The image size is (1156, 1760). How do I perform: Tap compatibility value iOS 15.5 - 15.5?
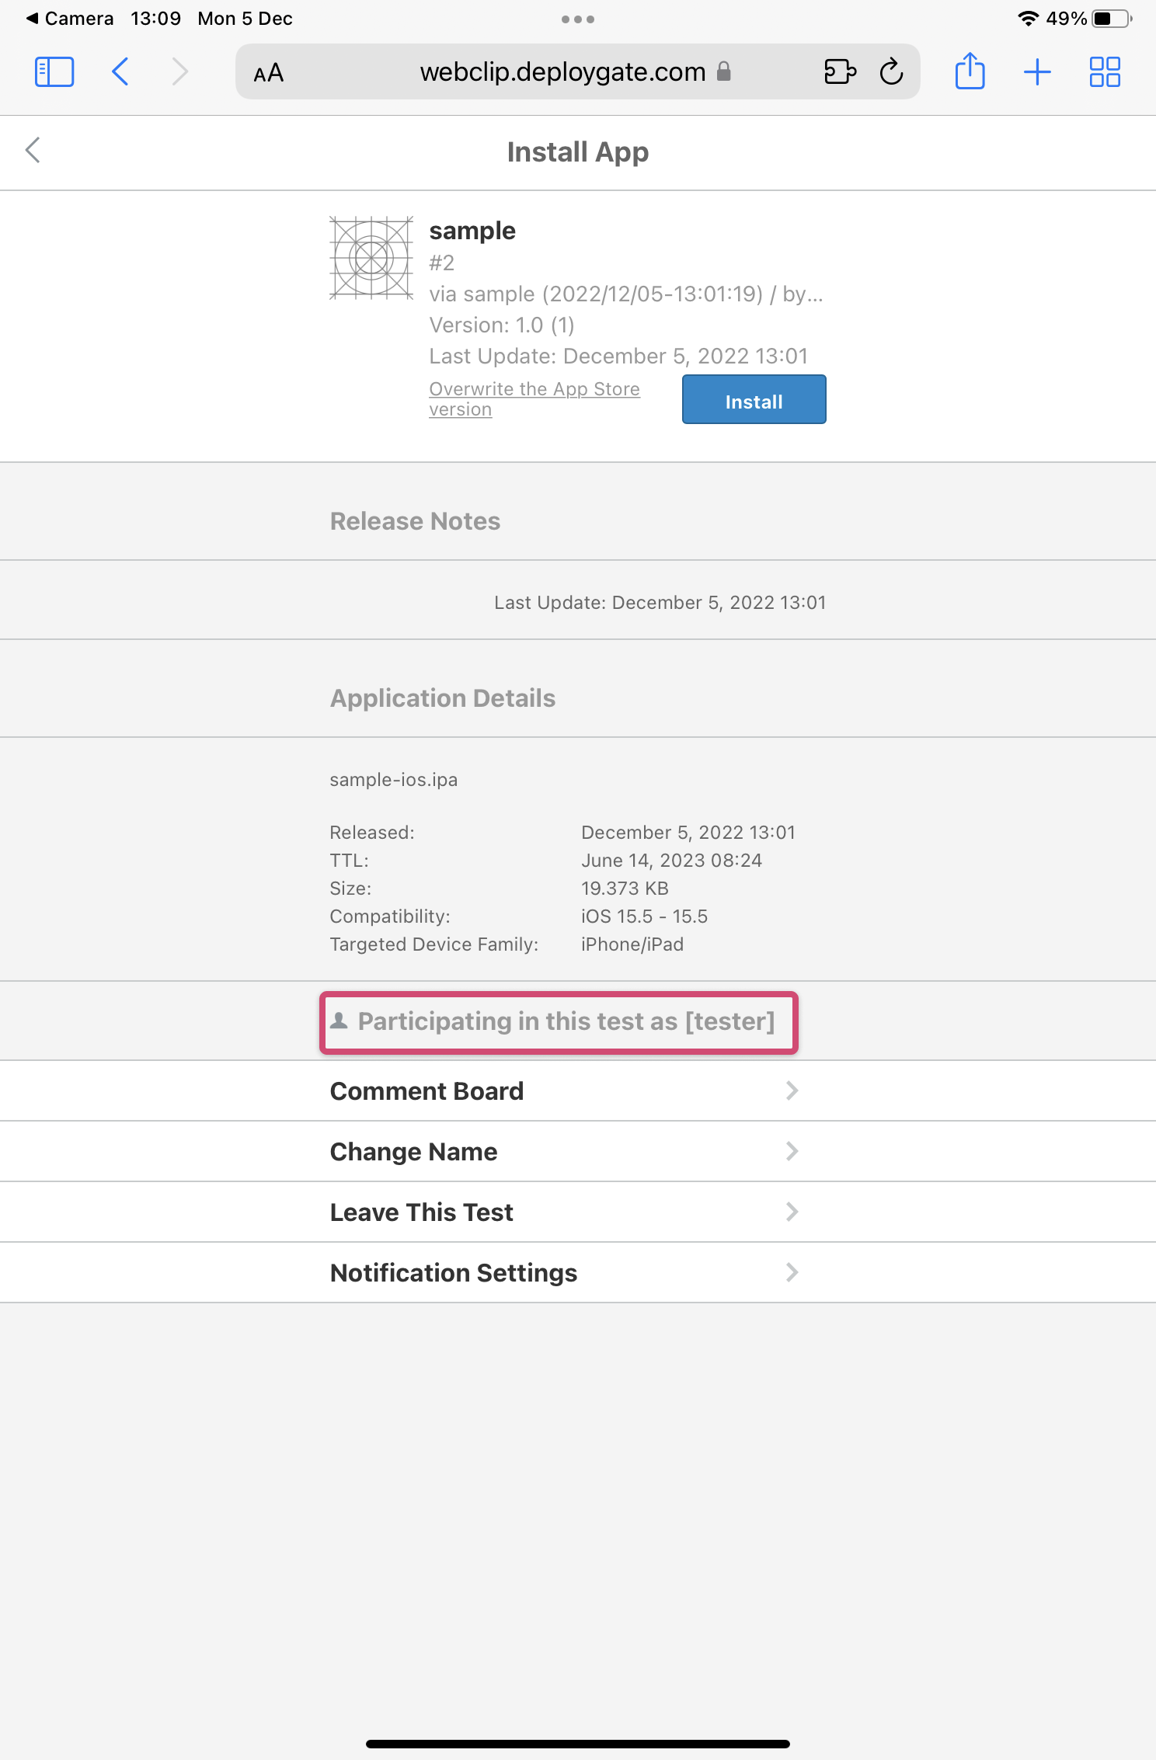click(644, 917)
